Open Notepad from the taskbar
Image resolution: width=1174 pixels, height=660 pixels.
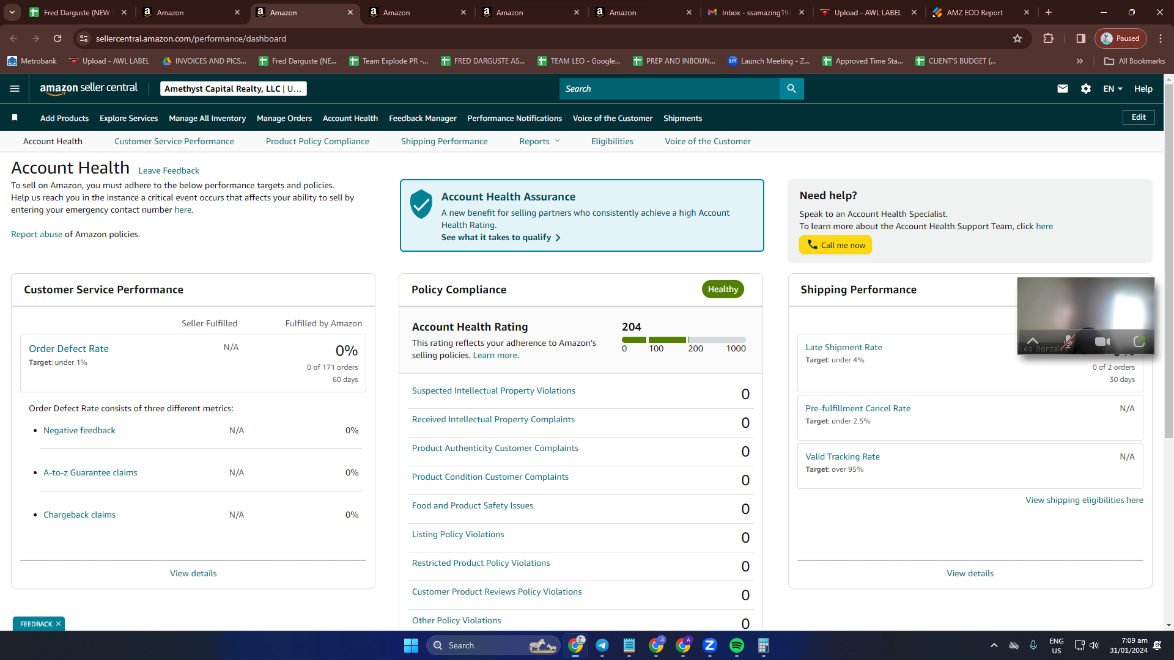(x=629, y=645)
